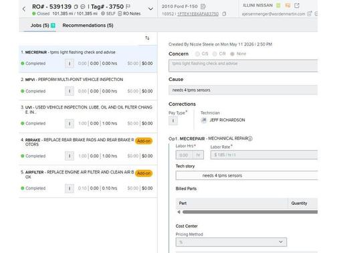Open the VIN link 1FTEX1E8XAFA83750
This screenshot has width=337, height=253.
(198, 14)
